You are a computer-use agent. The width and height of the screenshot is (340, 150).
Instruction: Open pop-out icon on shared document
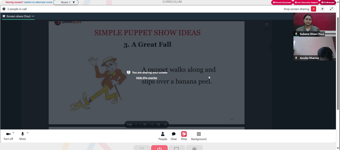tap(267, 24)
